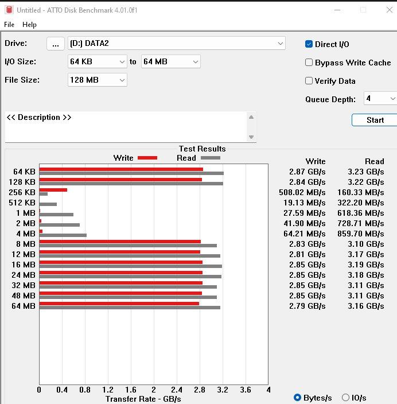Click the description scroll up arrow
397x404 pixels.
coord(251,117)
